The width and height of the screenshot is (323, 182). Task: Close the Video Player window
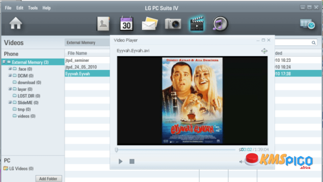[x=269, y=40]
